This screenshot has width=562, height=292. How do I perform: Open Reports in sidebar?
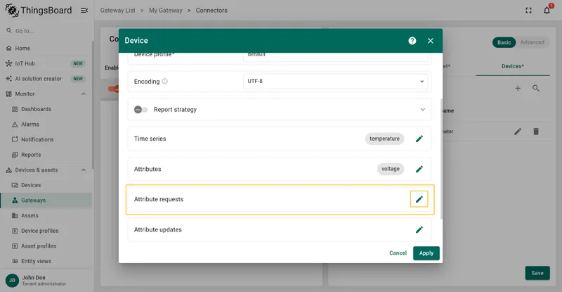(46, 155)
